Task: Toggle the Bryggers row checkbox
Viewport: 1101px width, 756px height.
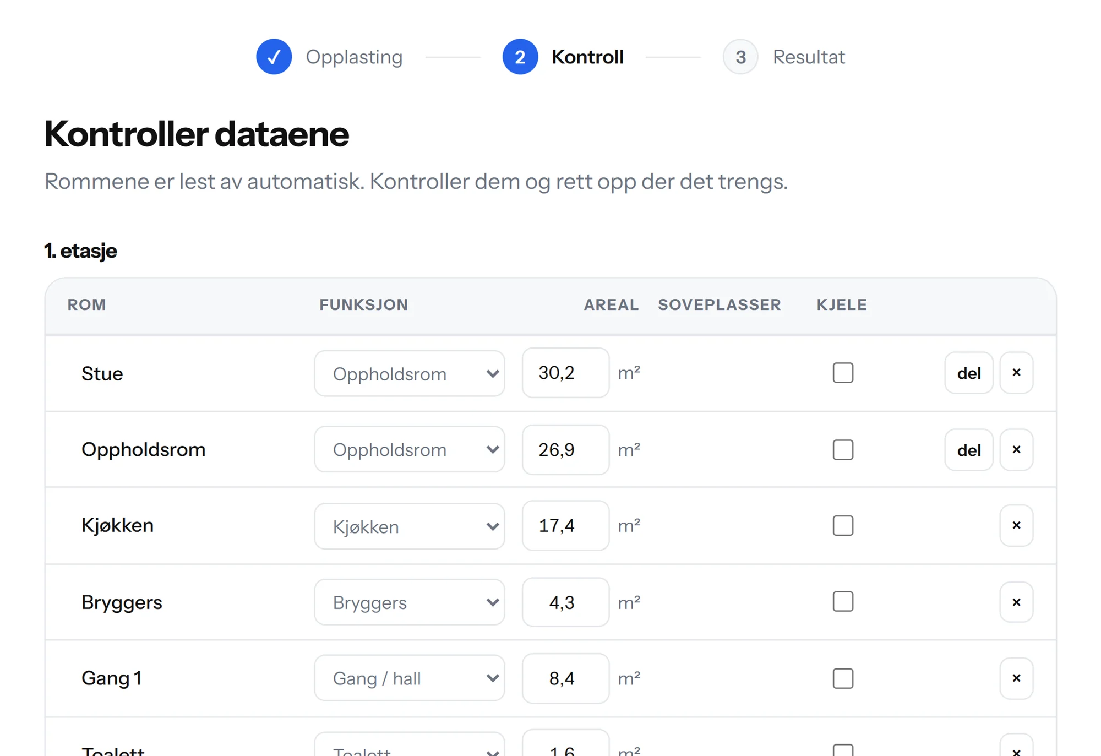Action: click(x=843, y=602)
